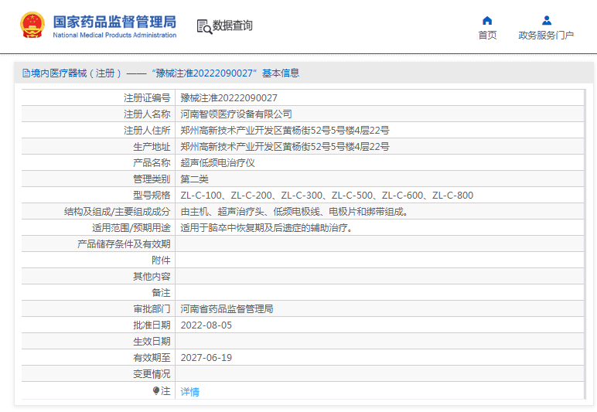This screenshot has height=412, width=597.
Task: Click the 生产地址 address value
Action: (285, 147)
